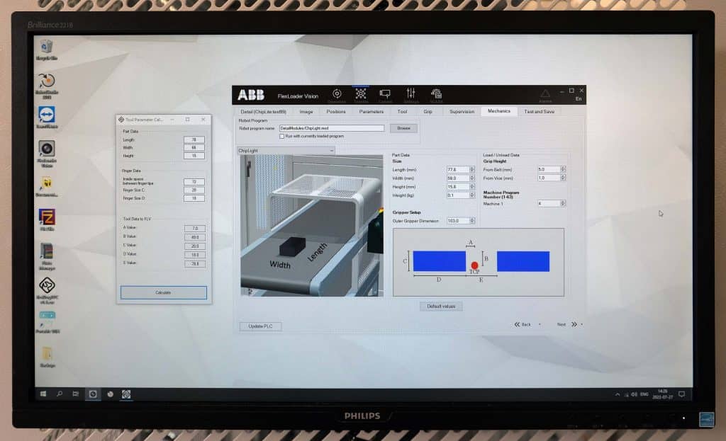Click the Update PLC button
This screenshot has height=441, width=726.
(260, 326)
